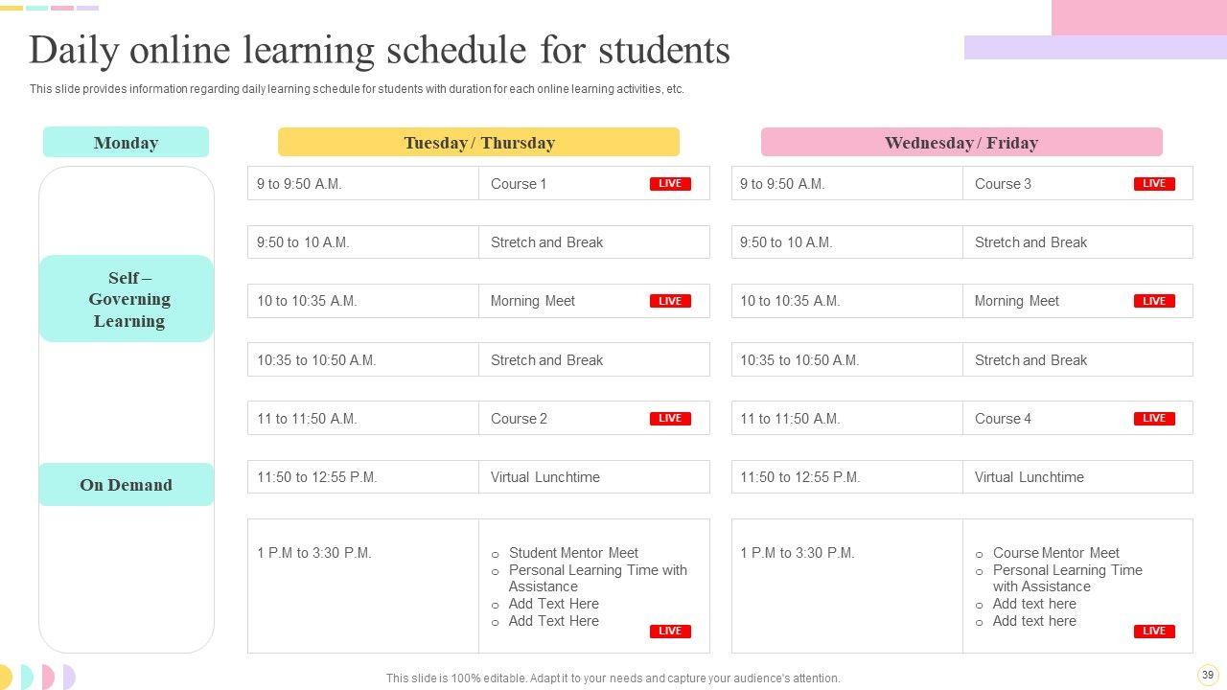Click the LIVE badge beside Course 3
This screenshot has height=690, width=1227.
[x=1154, y=184]
